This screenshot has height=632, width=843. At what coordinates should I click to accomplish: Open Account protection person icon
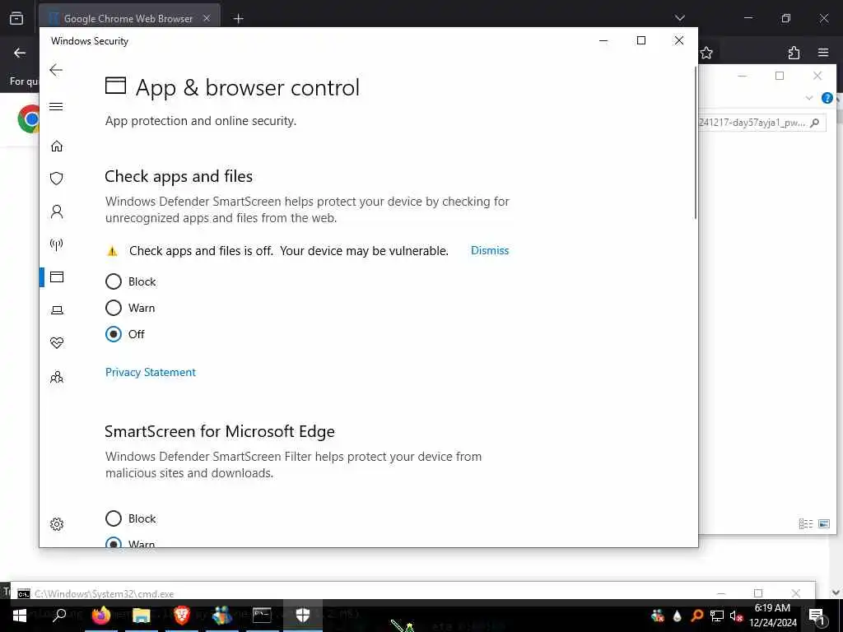click(x=57, y=211)
